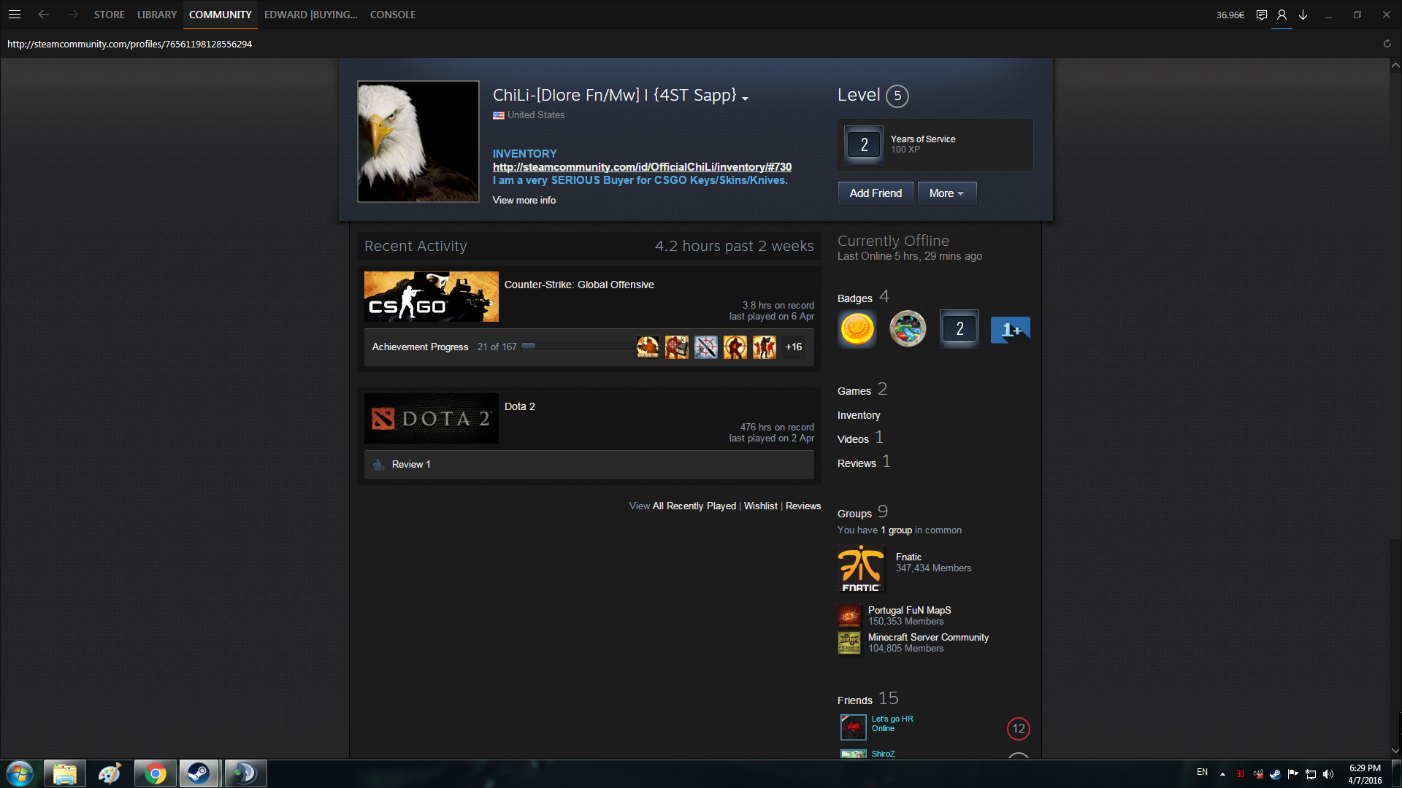Expand the More dropdown button
The width and height of the screenshot is (1402, 788).
tap(946, 193)
